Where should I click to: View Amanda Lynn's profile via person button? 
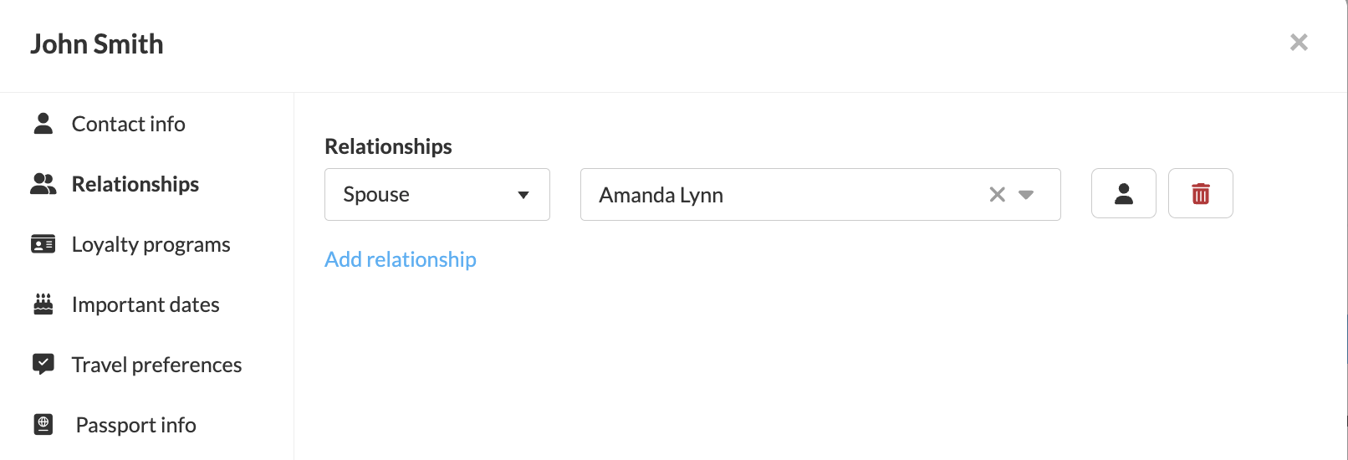(x=1123, y=194)
